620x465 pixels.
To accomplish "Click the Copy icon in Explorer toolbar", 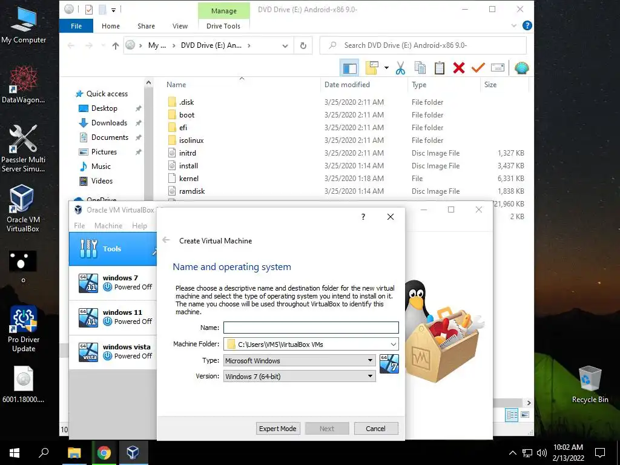I will point(420,68).
